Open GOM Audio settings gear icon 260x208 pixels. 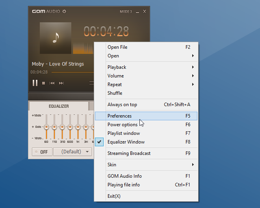click(64, 11)
